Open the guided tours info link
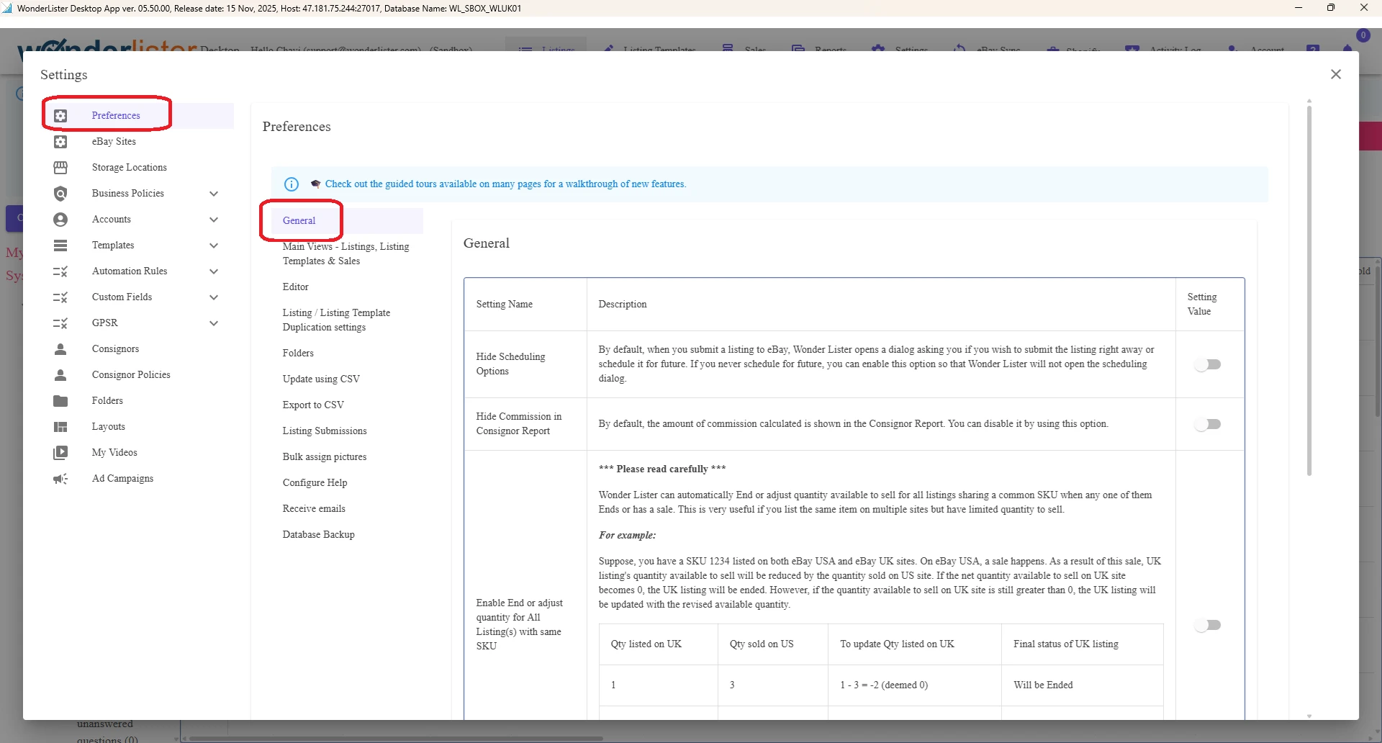 point(505,184)
